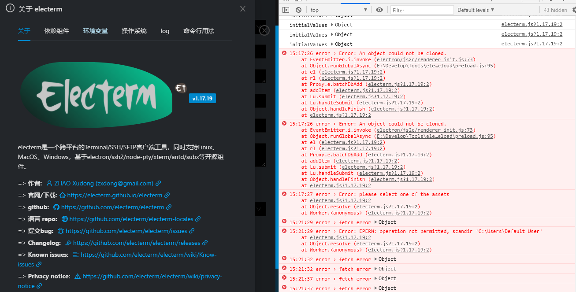
Task: Clear the console with the ban icon
Action: click(298, 10)
